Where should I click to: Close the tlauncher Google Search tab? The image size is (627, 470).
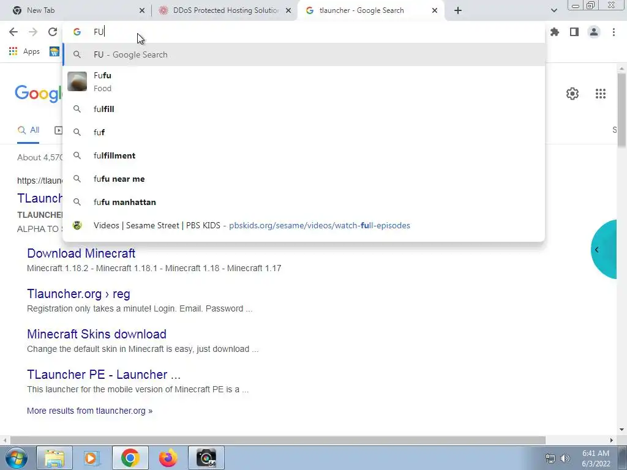[435, 10]
